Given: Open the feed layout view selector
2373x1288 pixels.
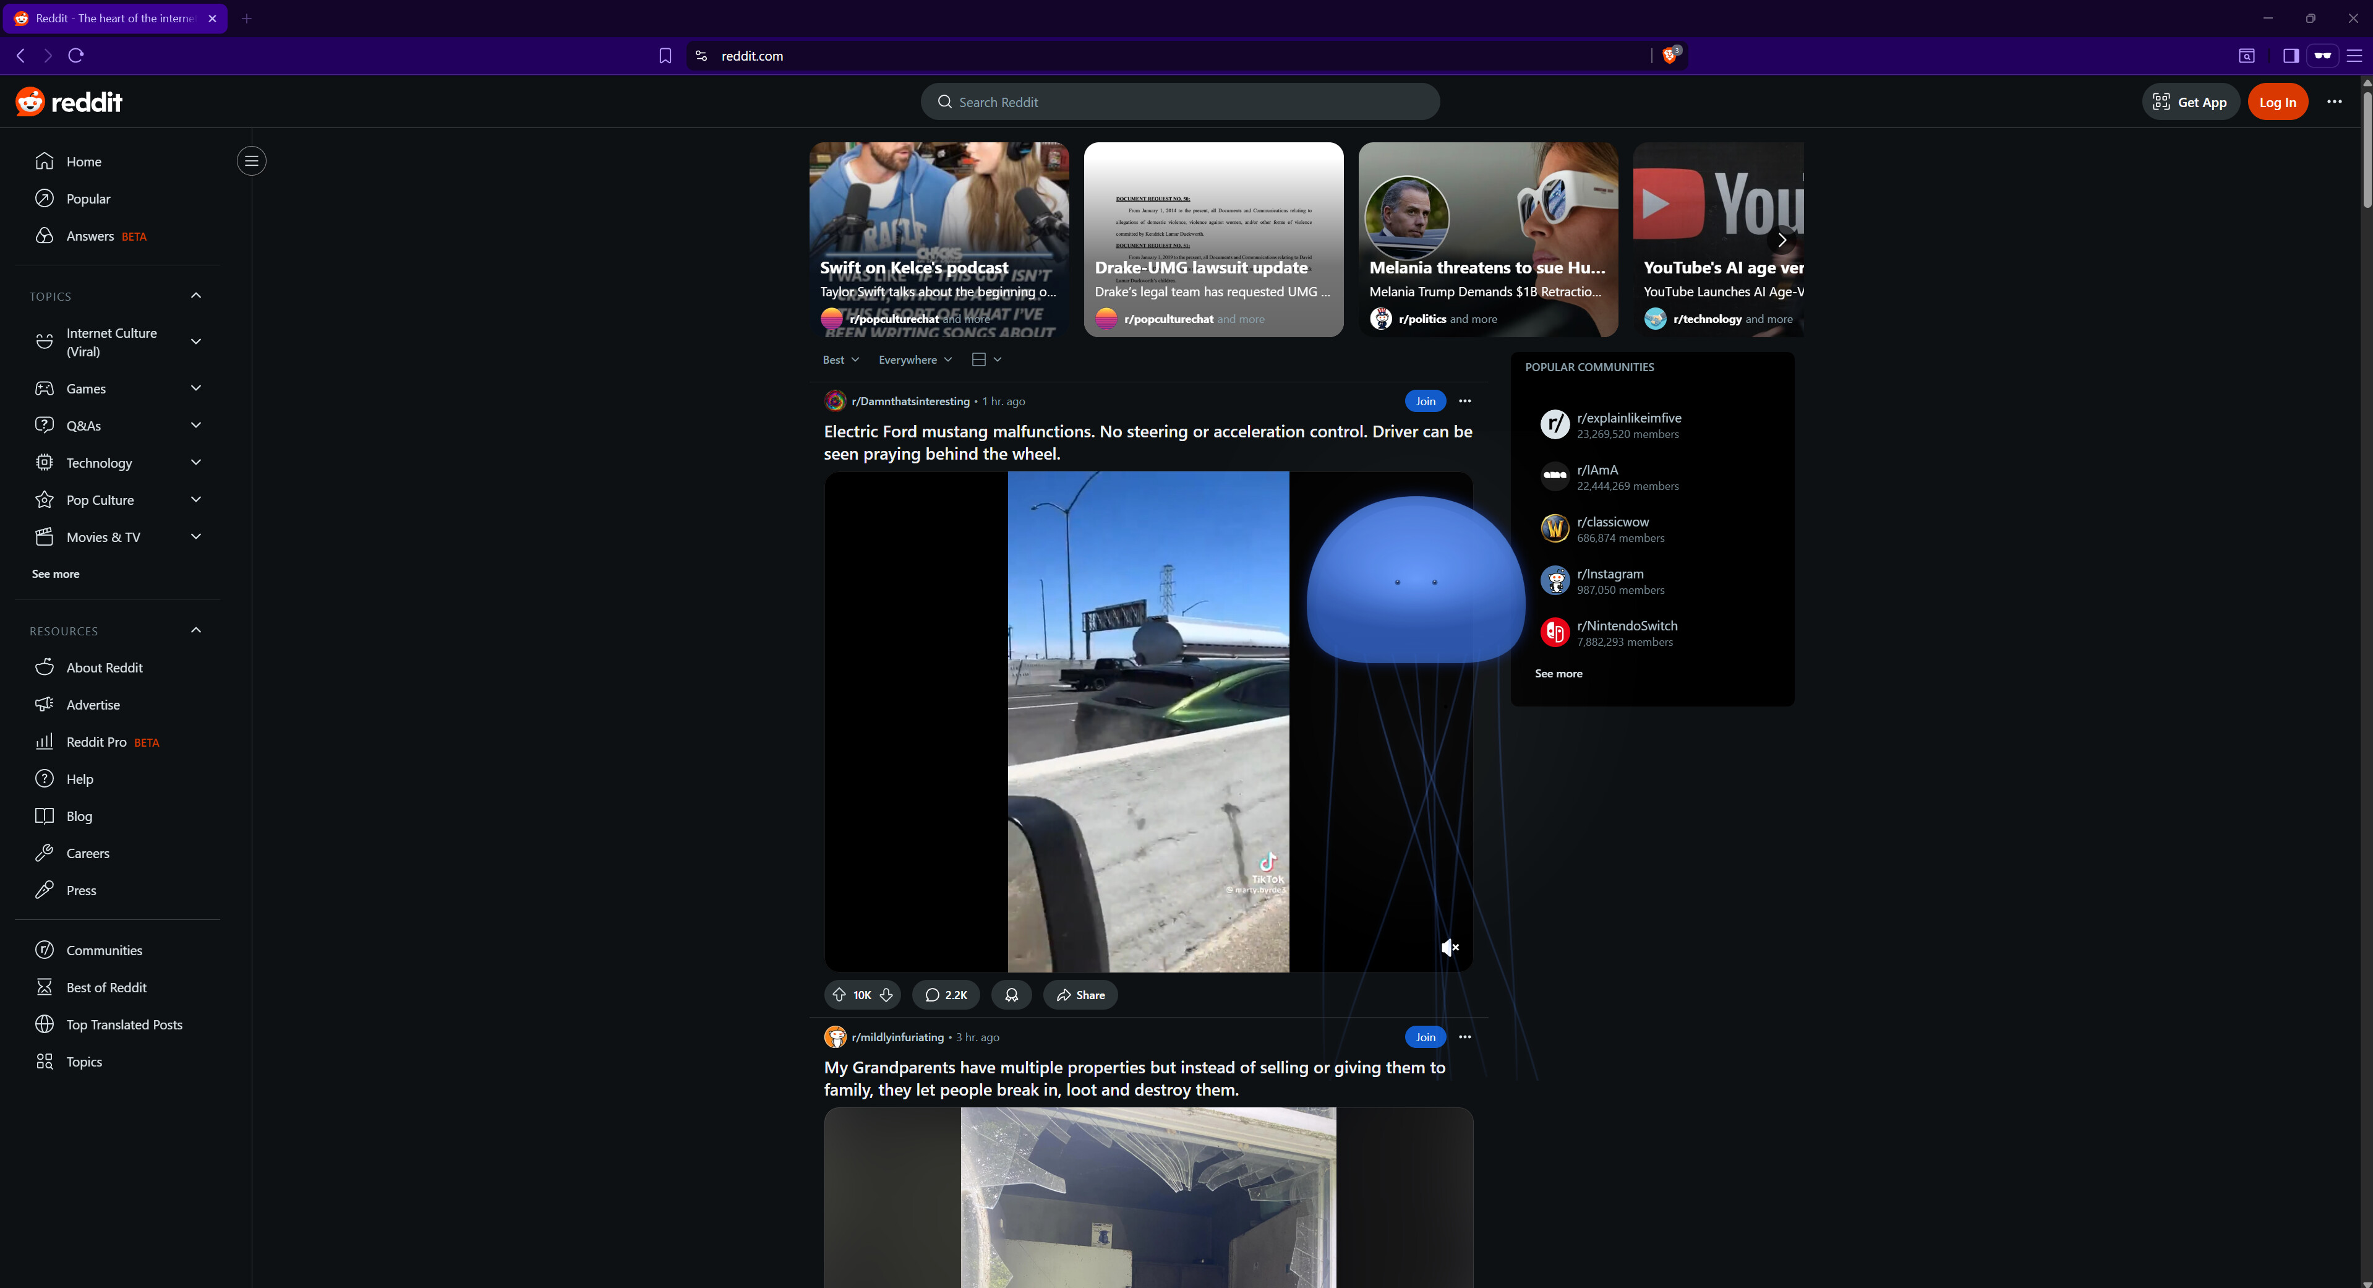Looking at the screenshot, I should click(986, 359).
